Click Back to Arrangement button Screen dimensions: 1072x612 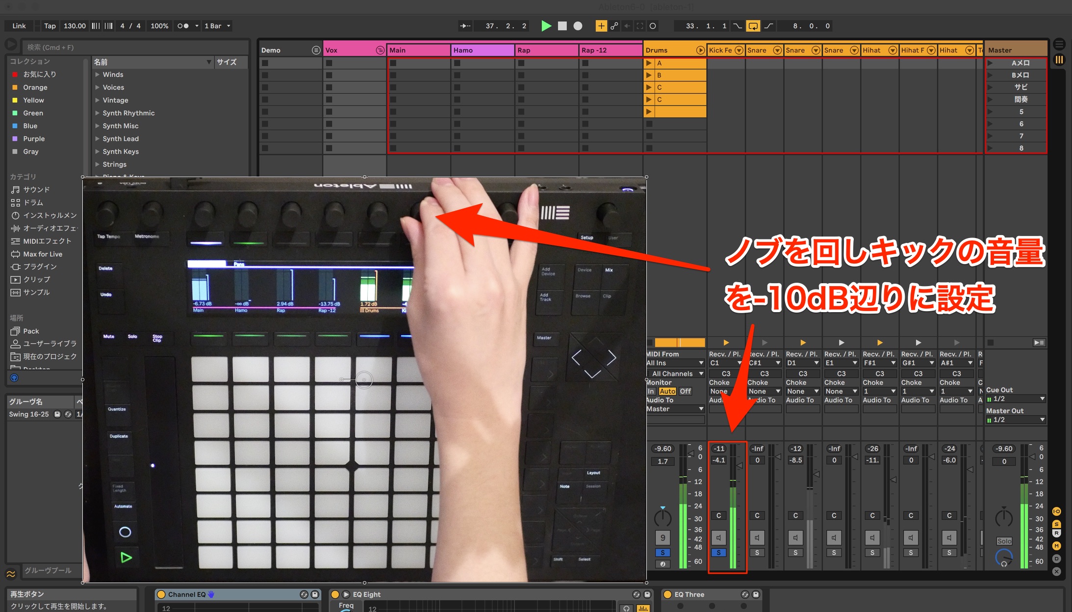point(1039,343)
